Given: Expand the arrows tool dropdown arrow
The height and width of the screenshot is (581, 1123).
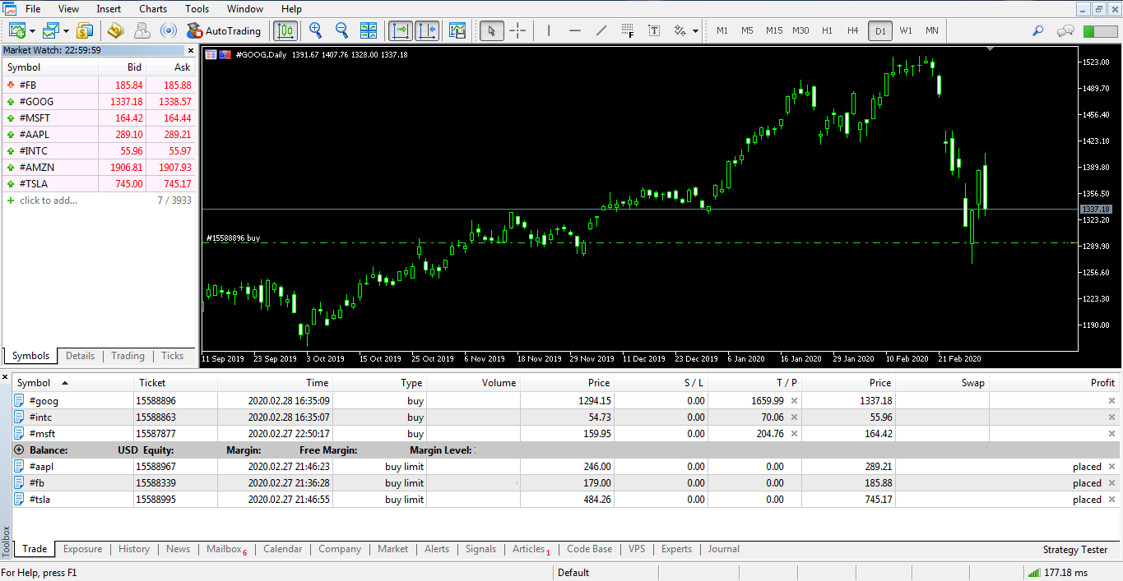Looking at the screenshot, I should point(695,32).
